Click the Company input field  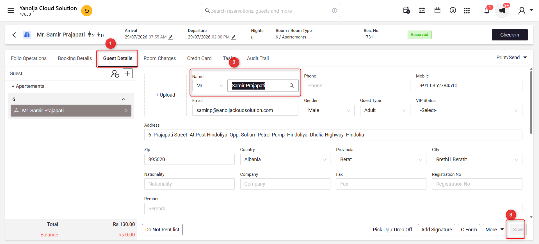[285, 184]
